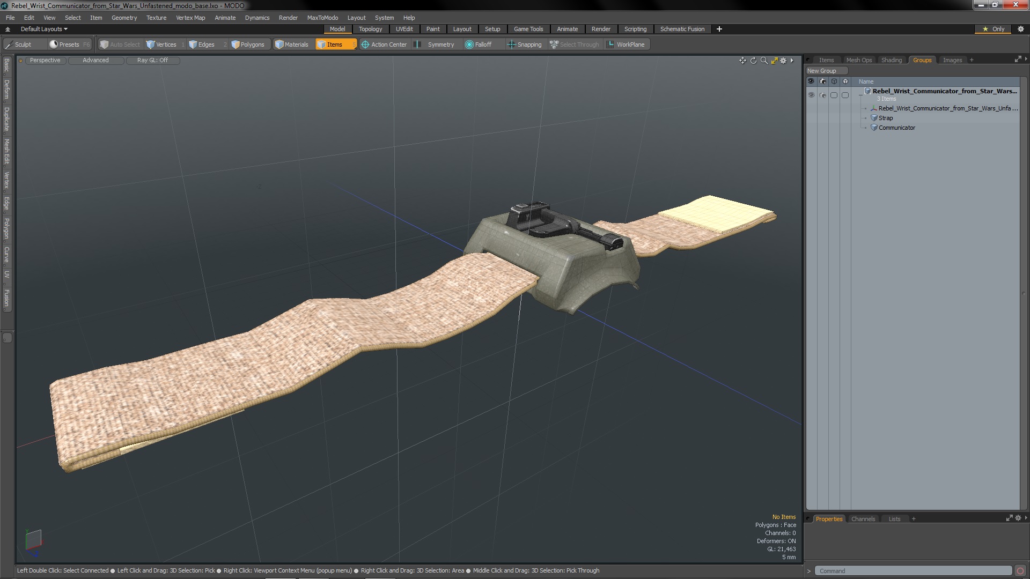1030x579 pixels.
Task: Select the Strap mesh item
Action: coord(886,118)
